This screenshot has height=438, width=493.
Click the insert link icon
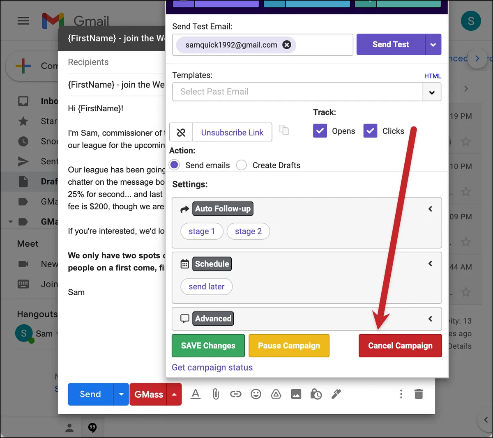(236, 394)
